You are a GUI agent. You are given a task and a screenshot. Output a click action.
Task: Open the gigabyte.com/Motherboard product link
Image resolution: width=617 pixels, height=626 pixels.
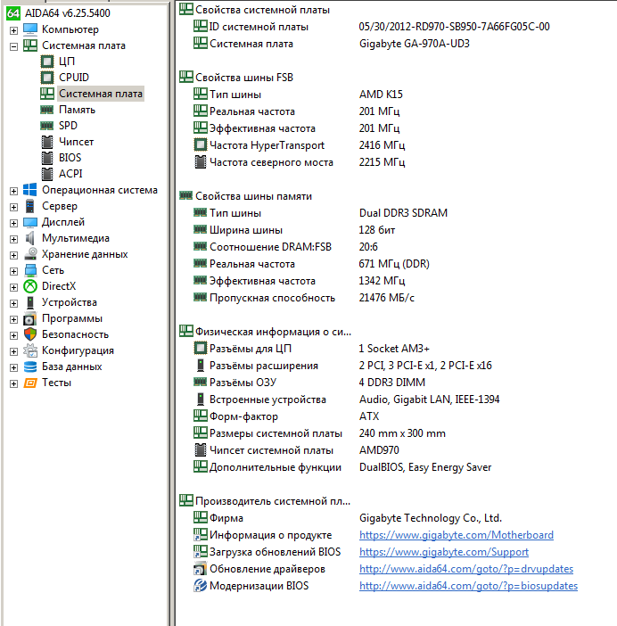(456, 535)
